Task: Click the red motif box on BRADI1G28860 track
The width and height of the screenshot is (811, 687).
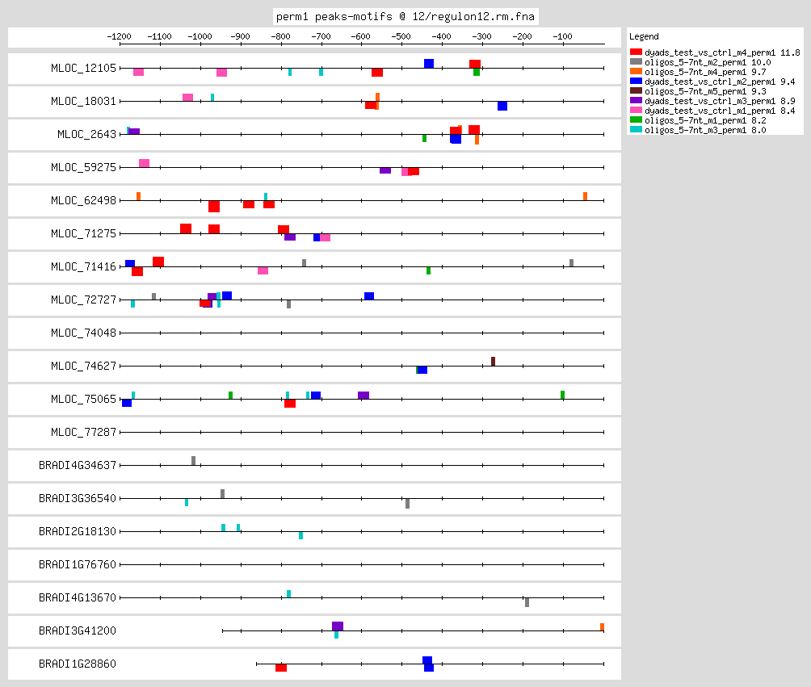Action: (281, 668)
